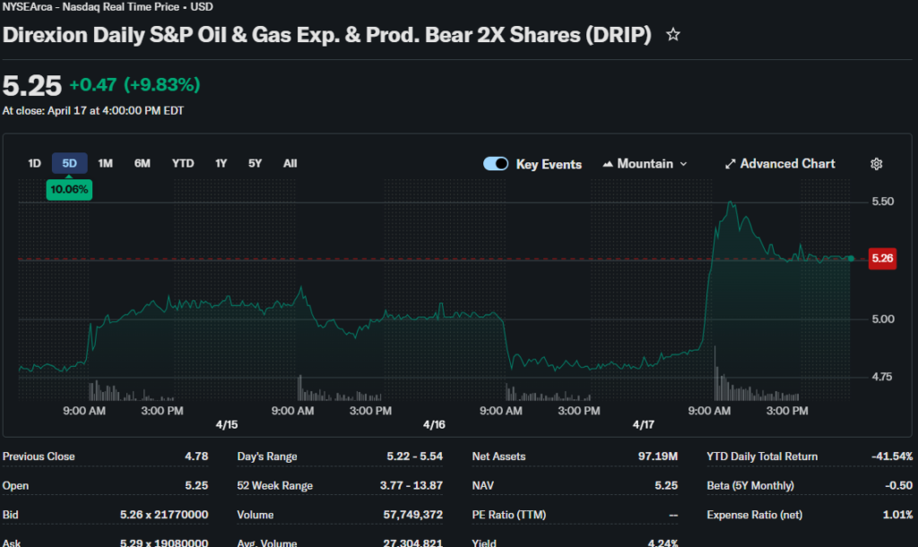This screenshot has width=918, height=547.
Task: Click the green endpoint dot on chart line
Action: [x=851, y=258]
